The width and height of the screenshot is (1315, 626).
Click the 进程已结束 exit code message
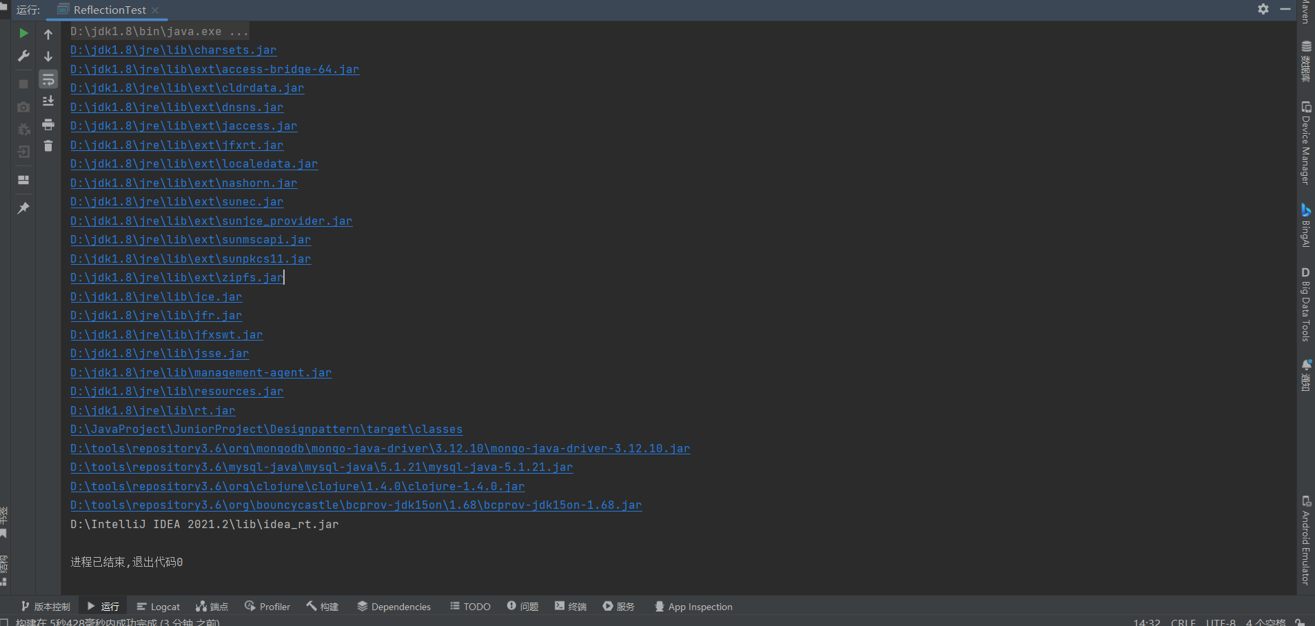point(127,563)
